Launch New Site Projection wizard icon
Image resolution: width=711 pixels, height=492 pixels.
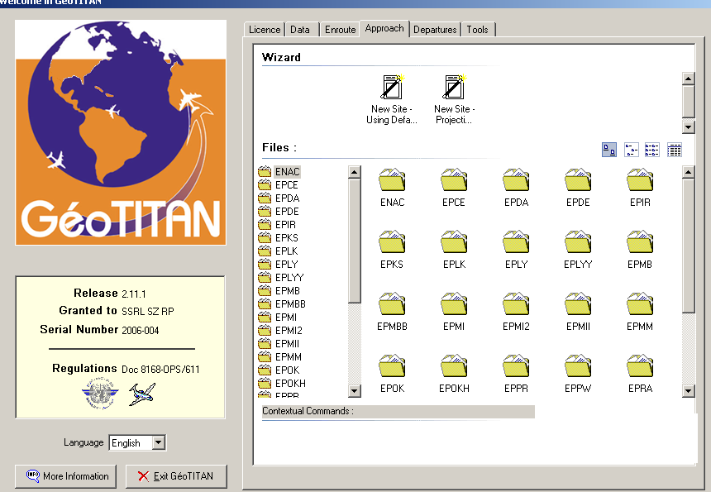[455, 87]
